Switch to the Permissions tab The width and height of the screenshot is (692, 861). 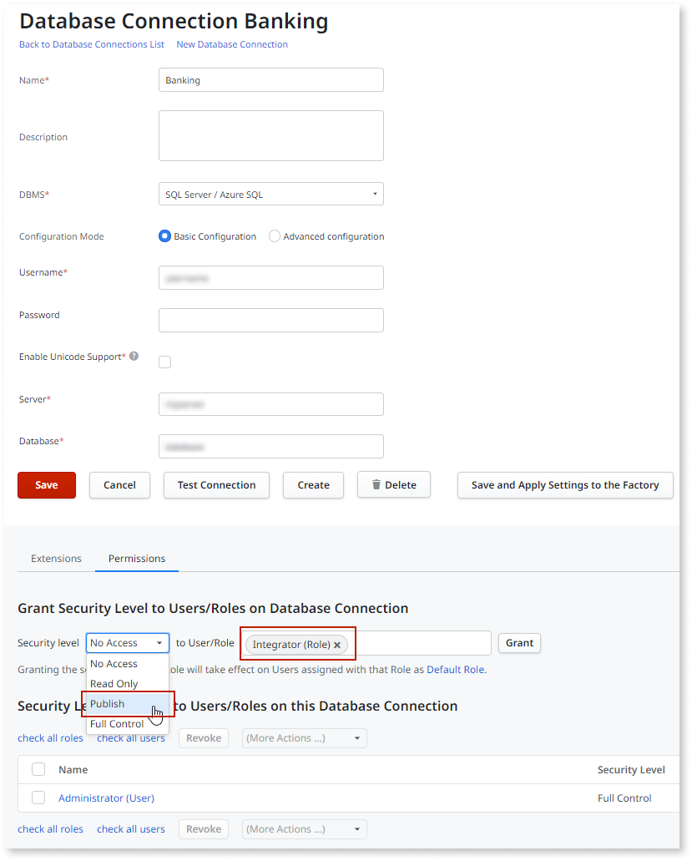137,559
